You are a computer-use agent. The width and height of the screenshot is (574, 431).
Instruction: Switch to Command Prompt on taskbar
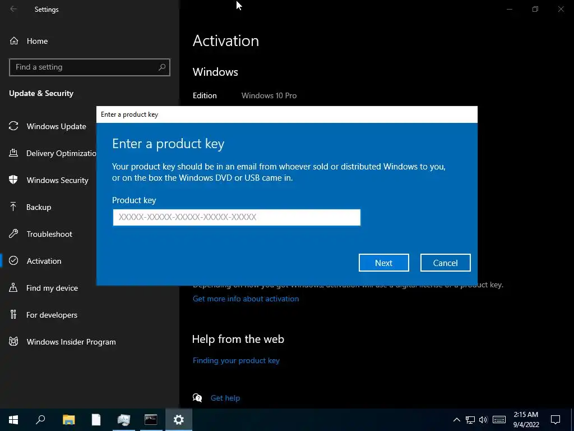151,420
